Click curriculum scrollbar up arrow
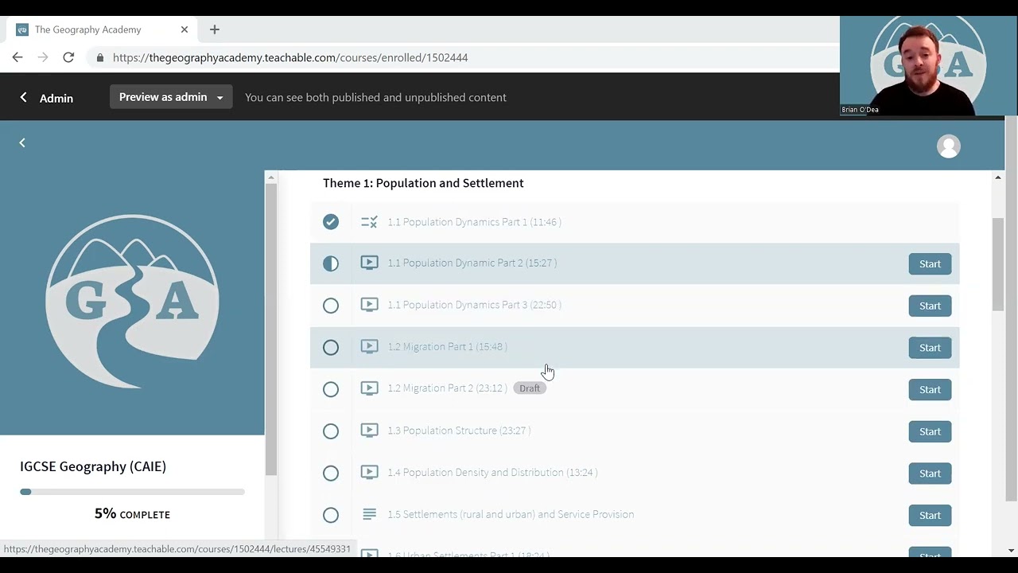 click(997, 177)
